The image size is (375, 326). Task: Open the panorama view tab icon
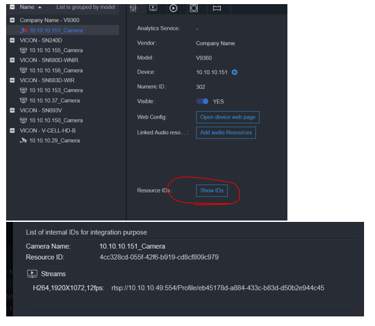[x=217, y=8]
